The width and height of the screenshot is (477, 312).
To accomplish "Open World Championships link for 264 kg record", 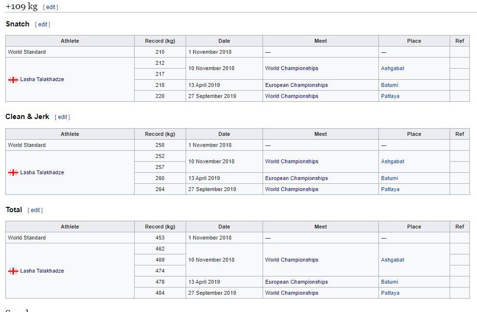I will tap(291, 189).
